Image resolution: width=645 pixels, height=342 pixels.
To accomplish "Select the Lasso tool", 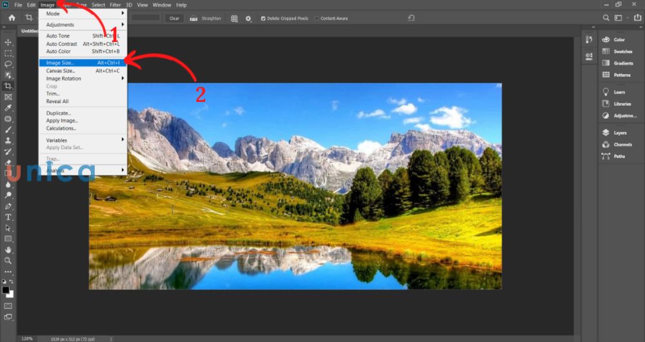I will 8,64.
